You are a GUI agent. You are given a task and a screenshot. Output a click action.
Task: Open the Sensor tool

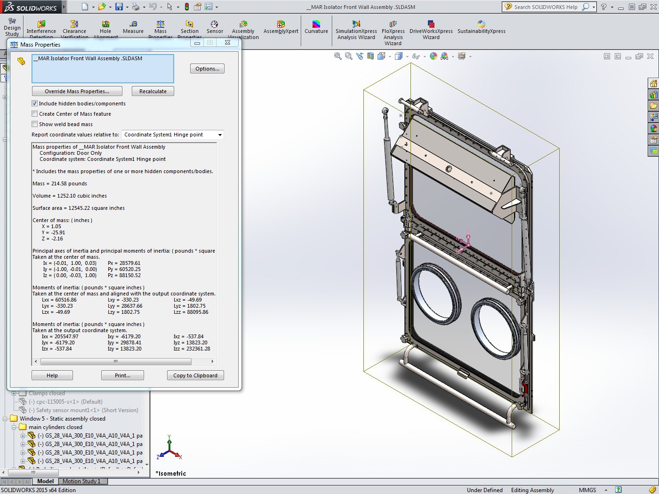(x=215, y=27)
